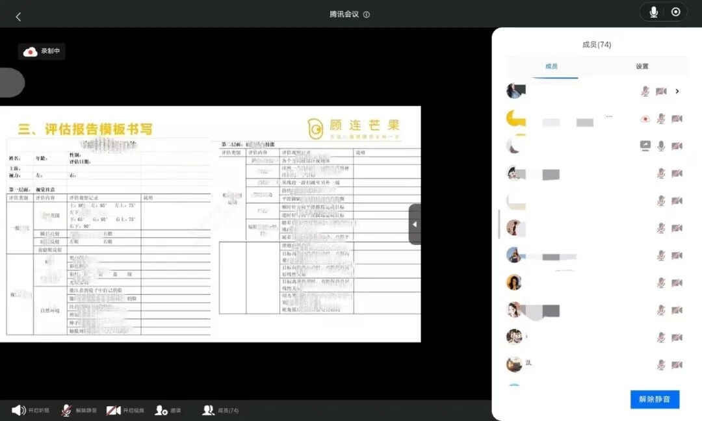Switch to the 成员 tab
Viewport: 702px width, 421px height.
point(551,66)
